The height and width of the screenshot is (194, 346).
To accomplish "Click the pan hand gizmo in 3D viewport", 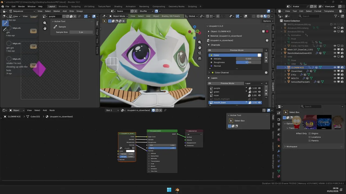I will [200, 48].
